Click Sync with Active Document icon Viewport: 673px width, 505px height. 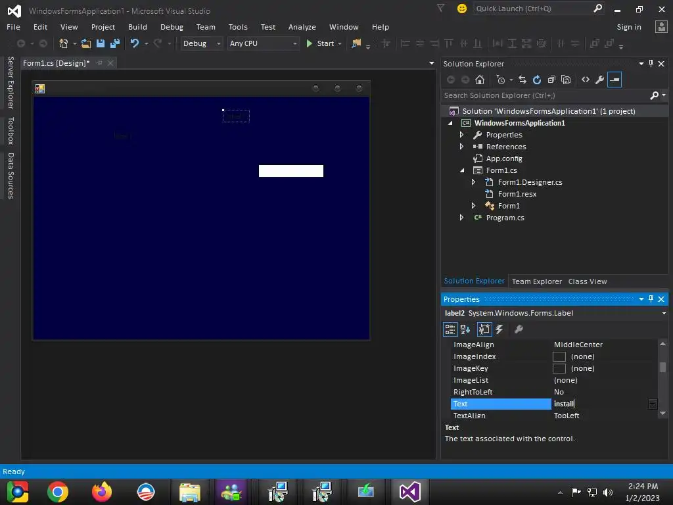tap(522, 80)
